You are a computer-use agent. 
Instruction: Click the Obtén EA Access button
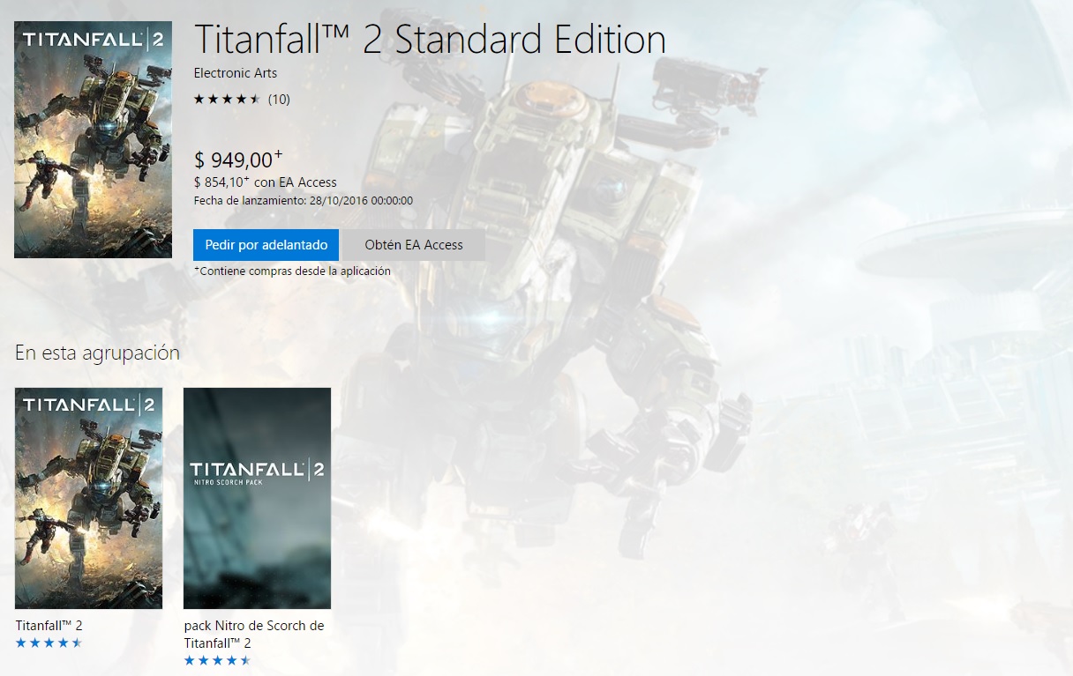pos(414,245)
